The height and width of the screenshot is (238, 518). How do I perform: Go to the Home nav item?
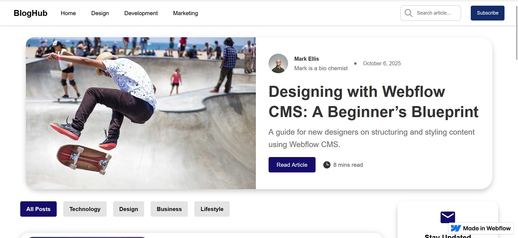pyautogui.click(x=68, y=13)
